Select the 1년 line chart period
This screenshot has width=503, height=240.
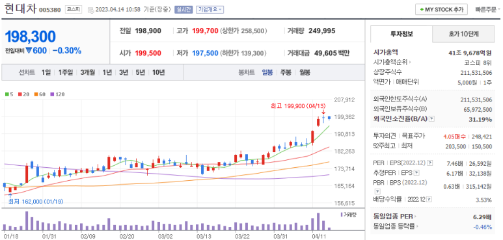point(107,72)
